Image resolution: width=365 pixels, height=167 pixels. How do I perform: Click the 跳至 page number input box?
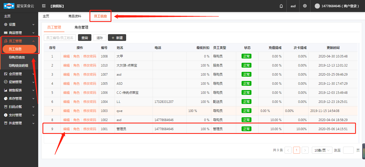pyautogui.click(x=348, y=150)
